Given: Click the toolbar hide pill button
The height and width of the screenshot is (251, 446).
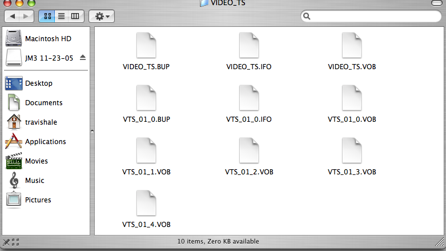Looking at the screenshot, I should [437, 3].
